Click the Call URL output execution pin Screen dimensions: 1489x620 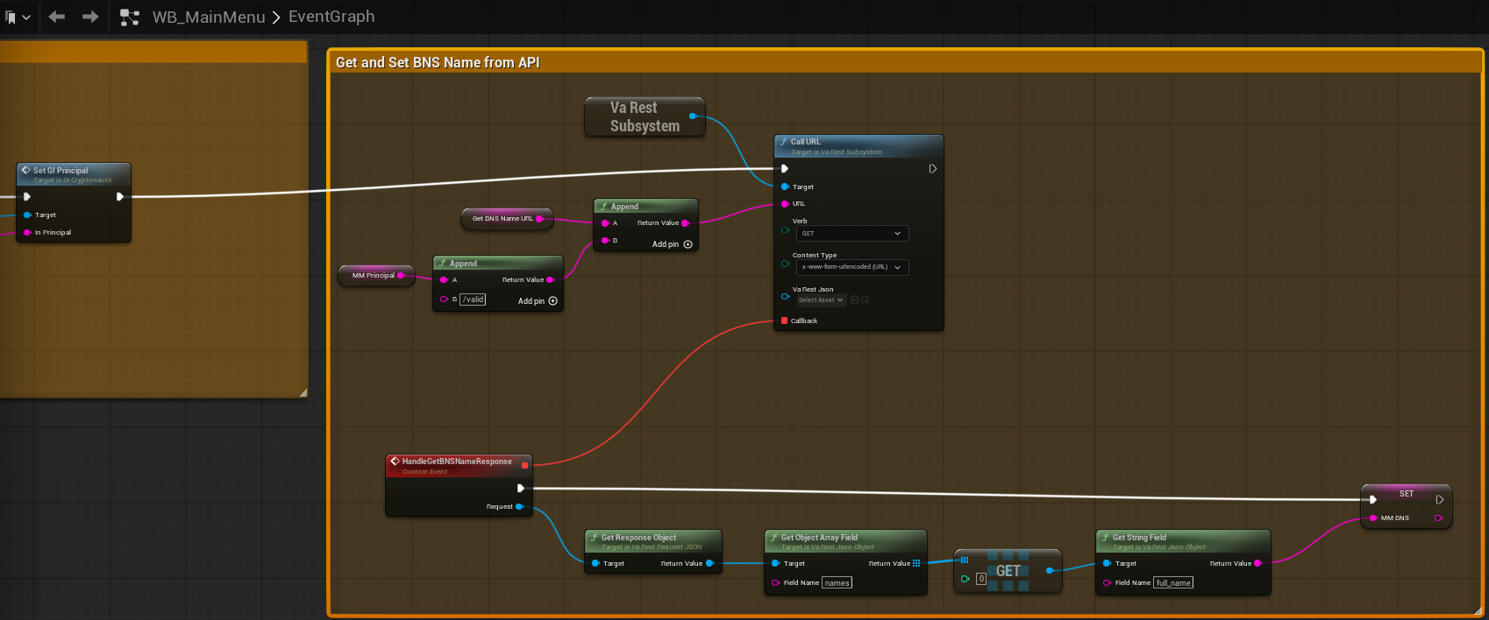(x=932, y=169)
